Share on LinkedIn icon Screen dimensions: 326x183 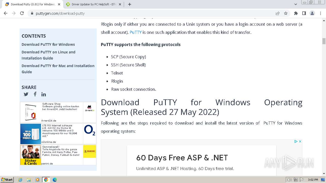tap(44, 94)
